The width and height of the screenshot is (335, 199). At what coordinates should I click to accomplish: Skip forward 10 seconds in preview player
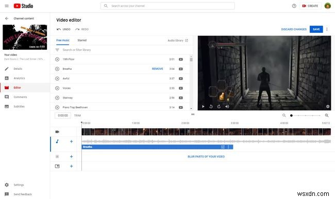pos(219,107)
